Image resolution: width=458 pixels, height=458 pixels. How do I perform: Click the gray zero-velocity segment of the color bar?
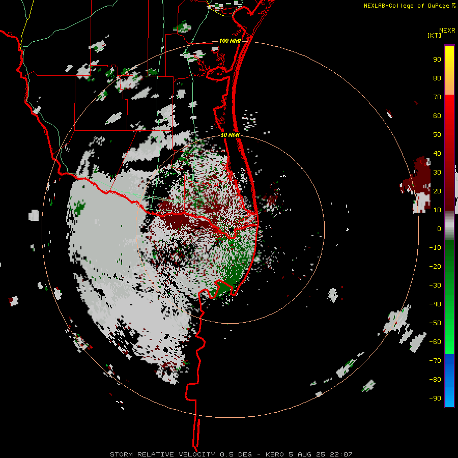click(449, 225)
